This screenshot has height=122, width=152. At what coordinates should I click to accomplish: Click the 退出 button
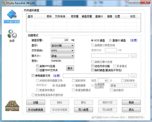click(x=131, y=110)
